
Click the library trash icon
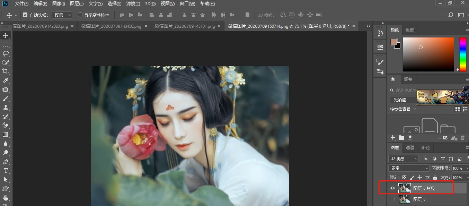[x=462, y=138]
